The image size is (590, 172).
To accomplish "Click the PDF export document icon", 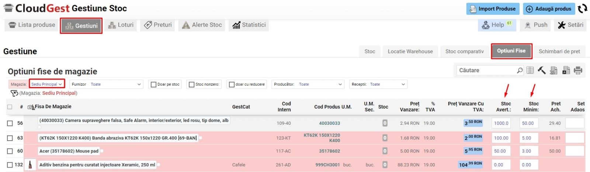I will [566, 70].
